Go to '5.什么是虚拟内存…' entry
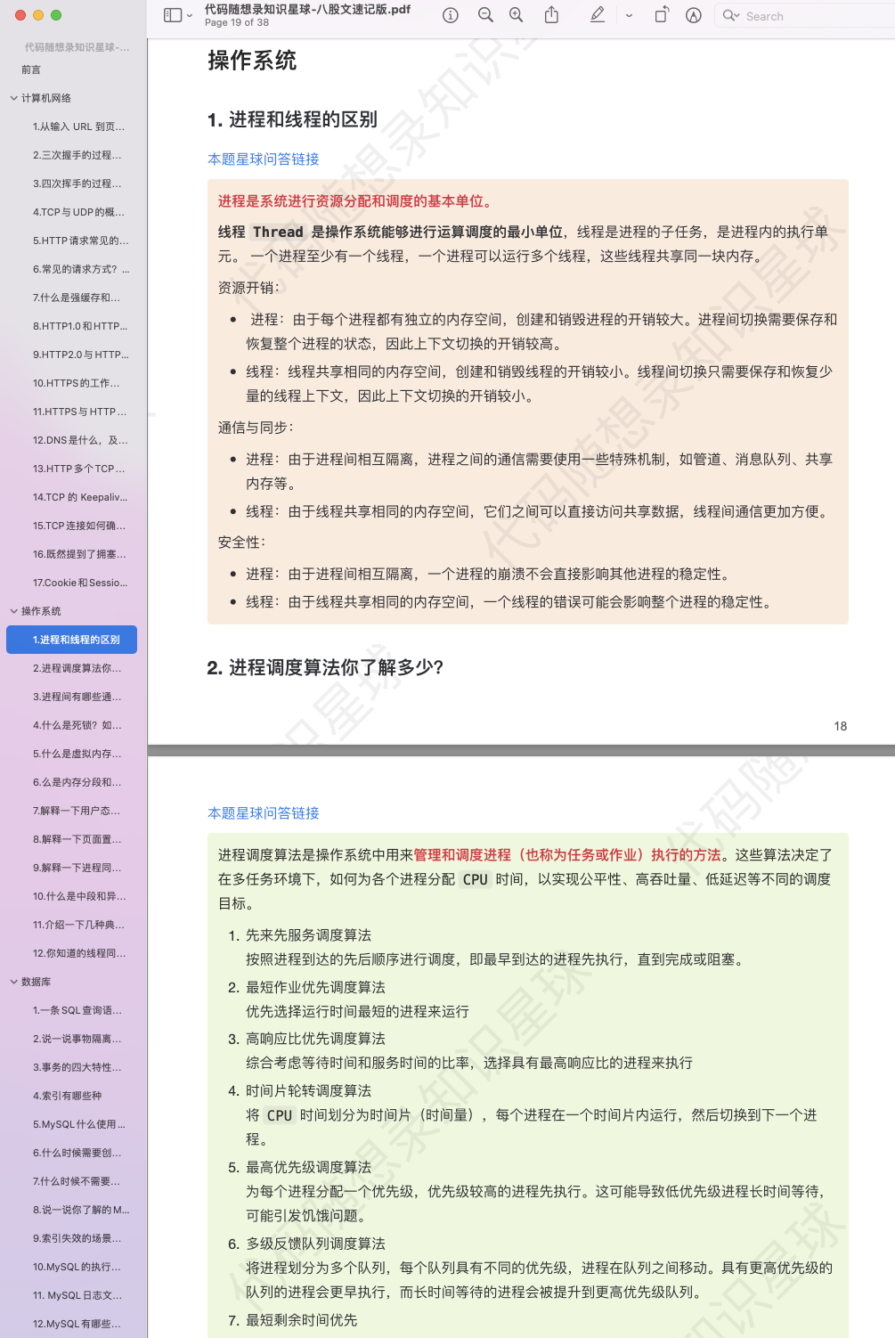This screenshot has height=1338, width=895. (77, 754)
